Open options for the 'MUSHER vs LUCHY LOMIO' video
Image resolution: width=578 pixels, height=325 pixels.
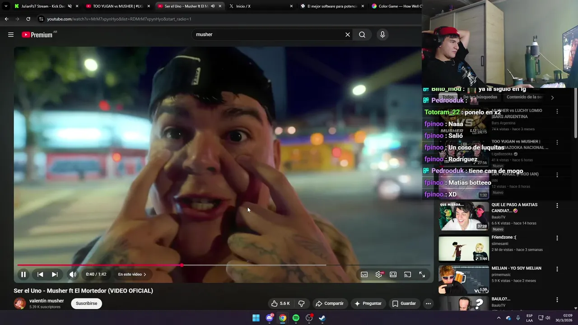click(557, 111)
